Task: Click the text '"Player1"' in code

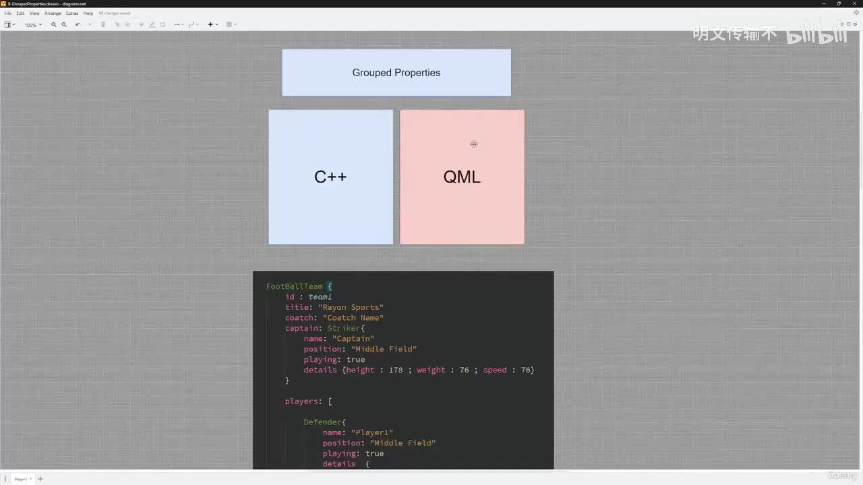Action: click(372, 432)
